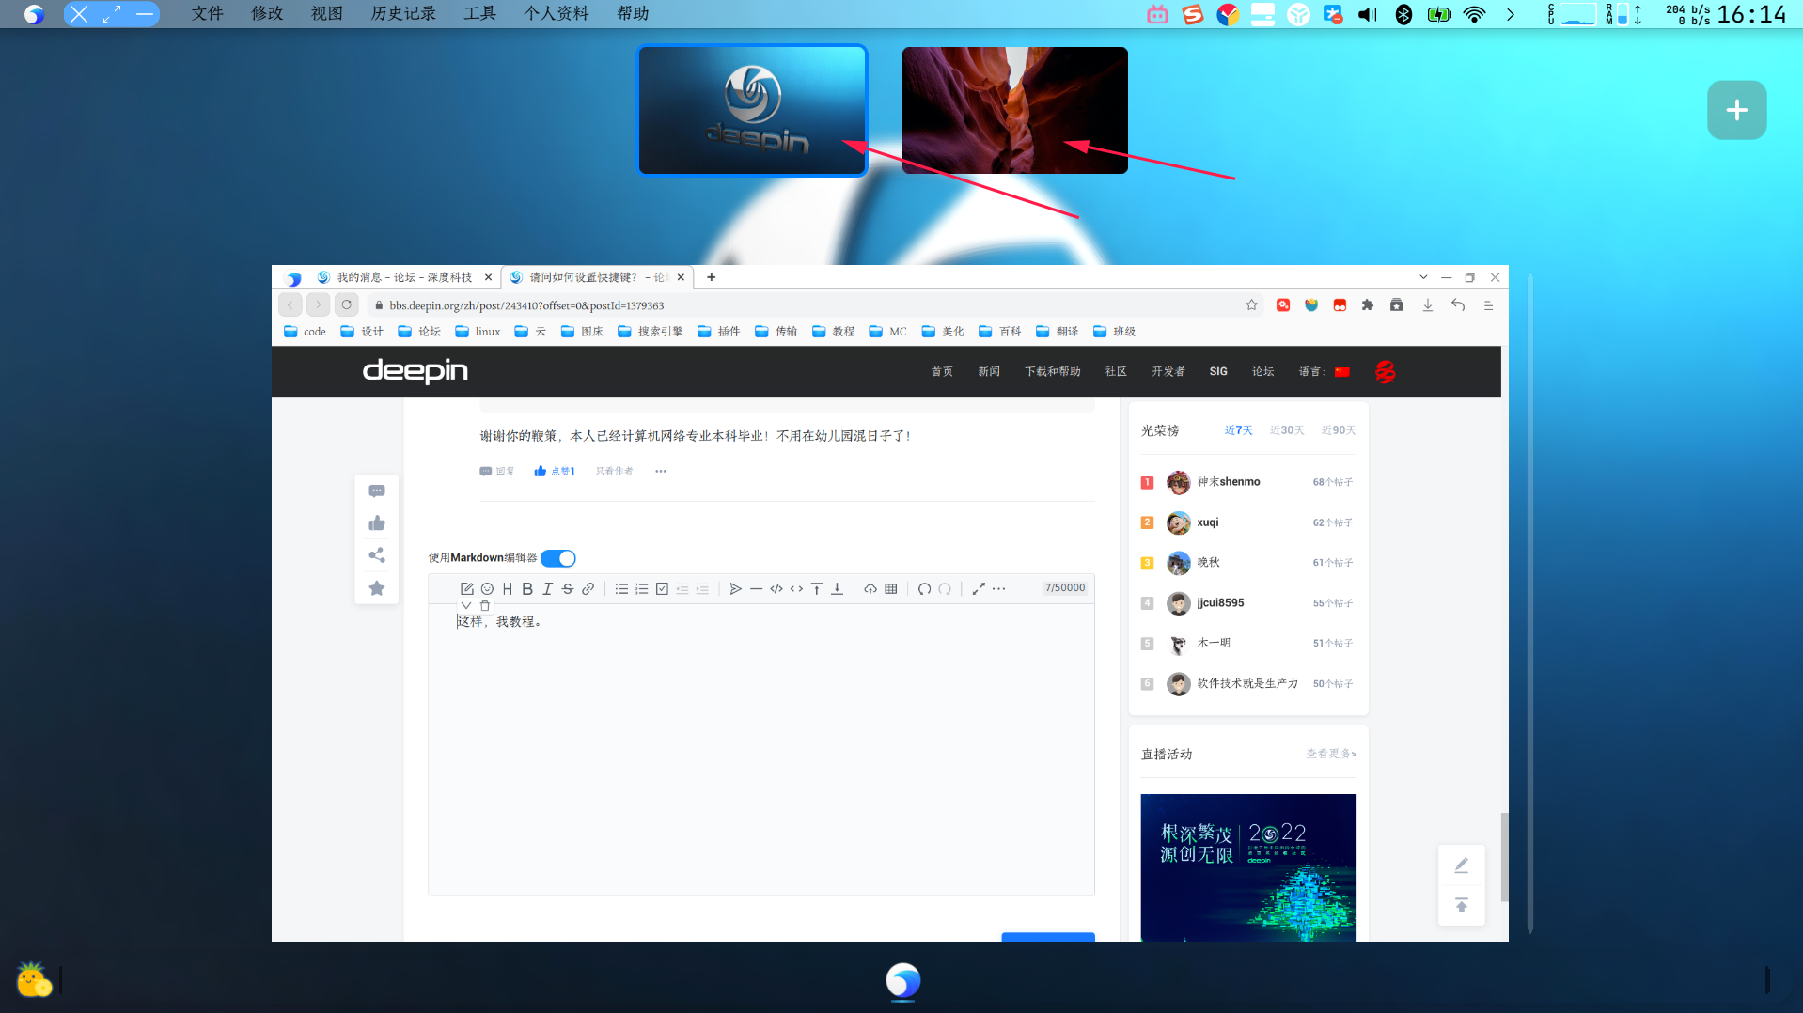
Task: Click the back-to-top arrow button
Action: coord(1462,906)
